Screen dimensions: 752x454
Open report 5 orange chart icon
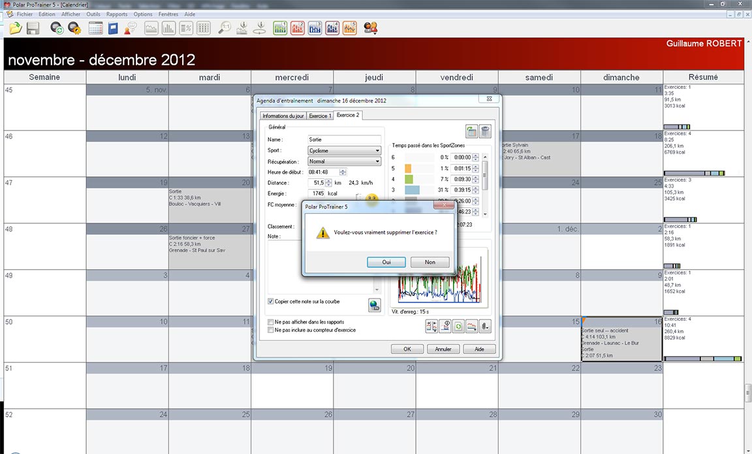pyautogui.click(x=350, y=28)
